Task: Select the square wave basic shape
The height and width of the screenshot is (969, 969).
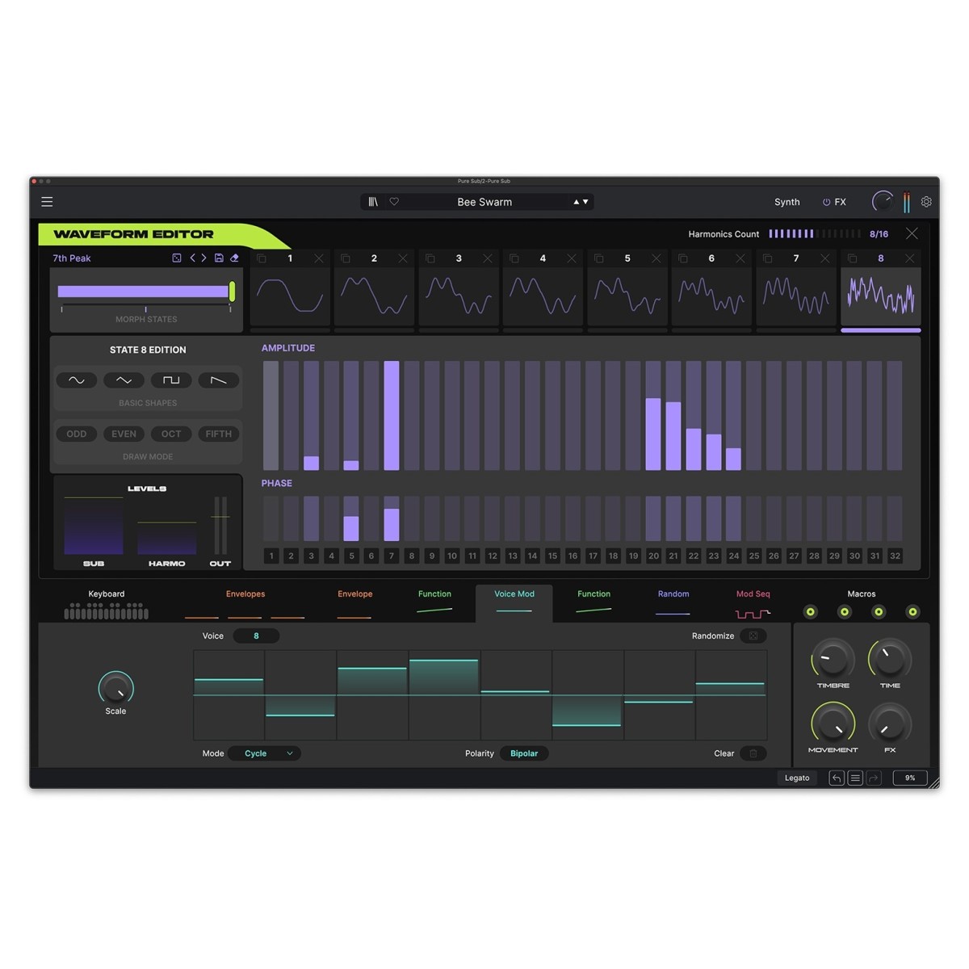Action: [171, 380]
